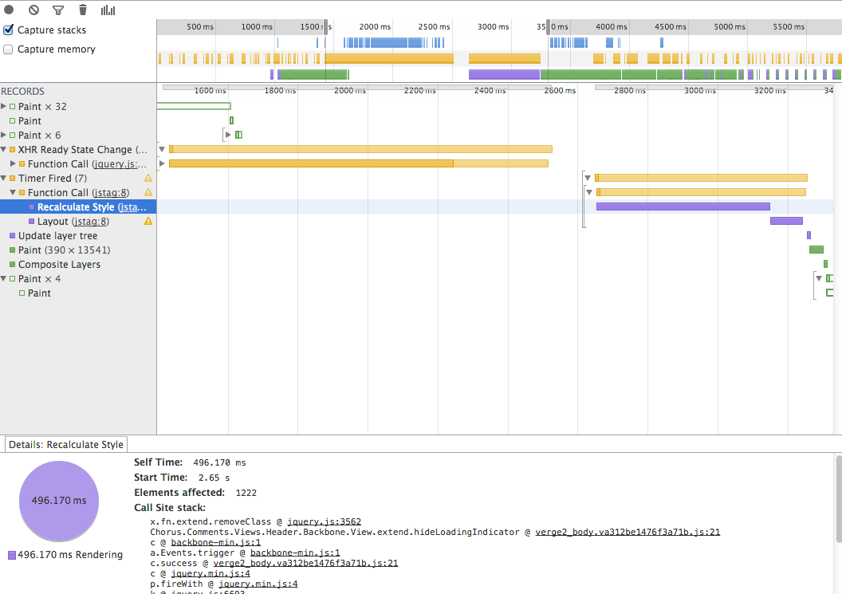Toggle the frames view bar chart icon
The width and height of the screenshot is (842, 594).
[x=108, y=10]
